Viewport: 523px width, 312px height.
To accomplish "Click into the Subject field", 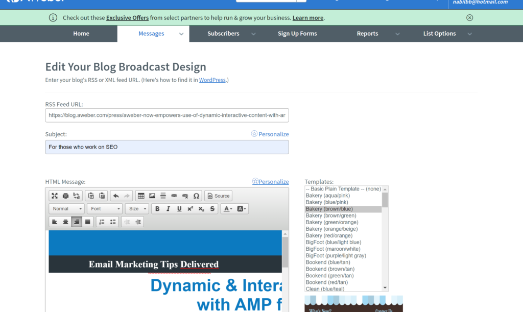I will pos(167,147).
